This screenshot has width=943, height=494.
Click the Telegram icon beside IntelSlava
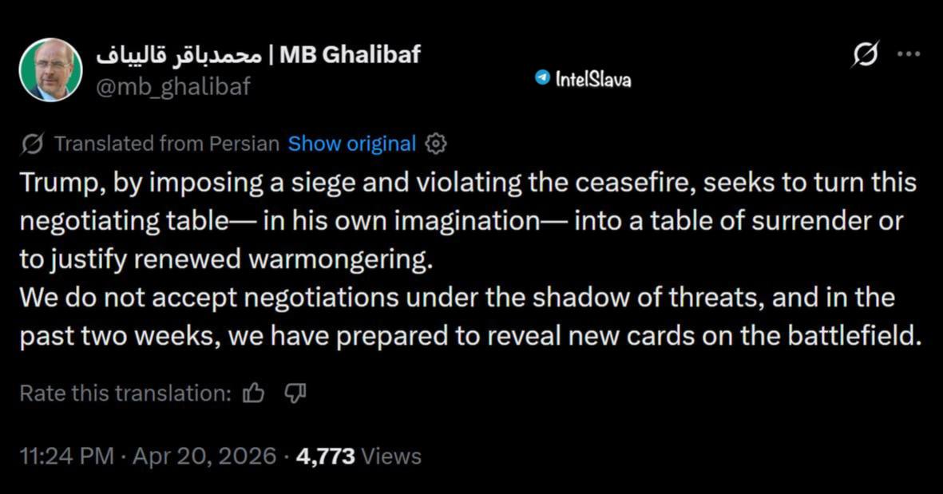(543, 78)
